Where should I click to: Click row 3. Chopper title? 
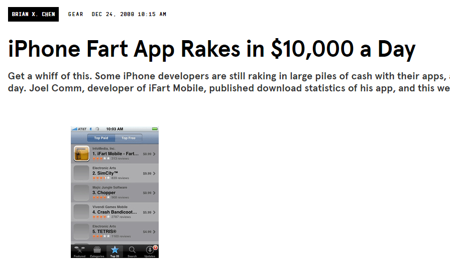coord(104,193)
